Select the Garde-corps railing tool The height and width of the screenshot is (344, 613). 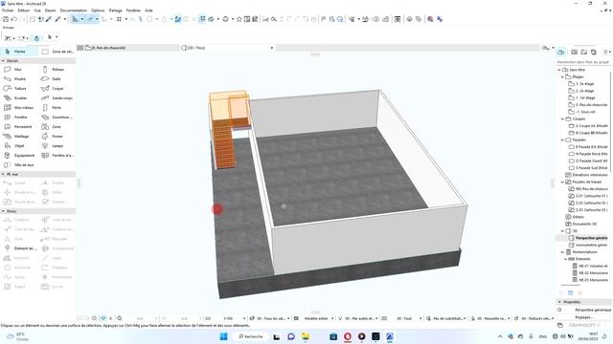pos(57,97)
